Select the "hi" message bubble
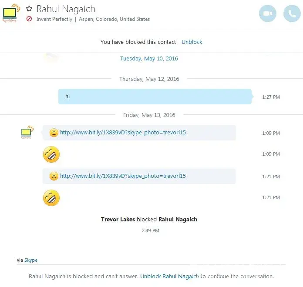Image resolution: width=303 pixels, height=287 pixels. [x=155, y=97]
